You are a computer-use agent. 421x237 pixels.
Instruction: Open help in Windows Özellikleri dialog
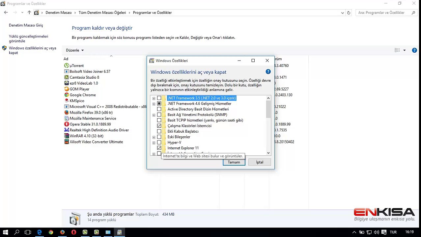(268, 72)
